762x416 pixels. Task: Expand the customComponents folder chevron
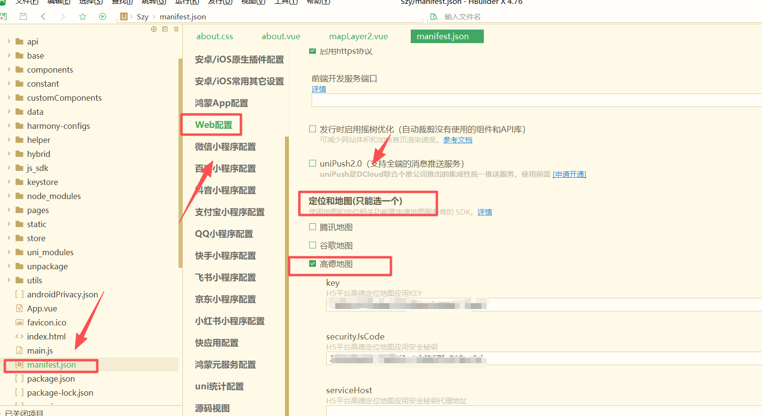(x=9, y=97)
